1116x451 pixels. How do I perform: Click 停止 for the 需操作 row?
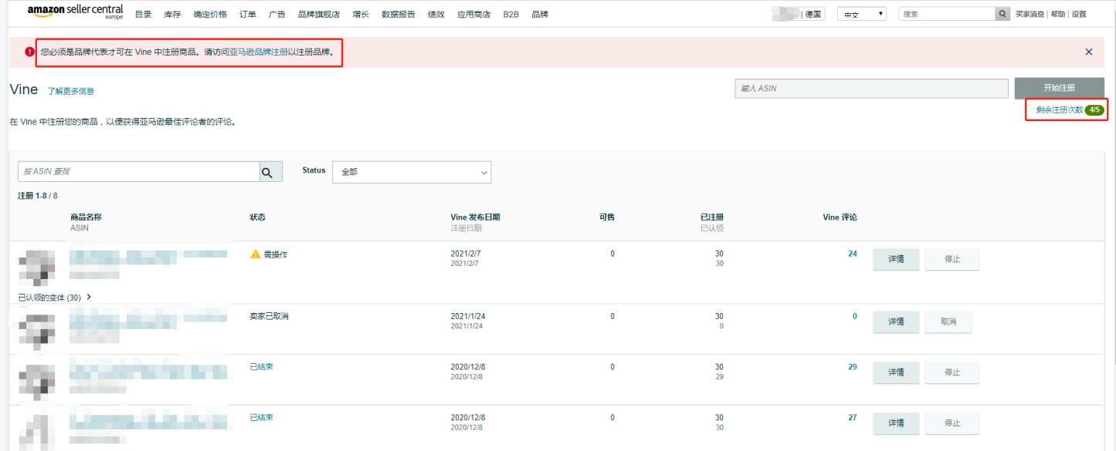[x=952, y=259]
